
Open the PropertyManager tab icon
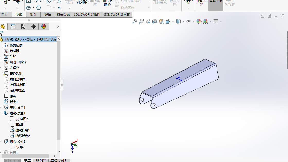[13, 27]
